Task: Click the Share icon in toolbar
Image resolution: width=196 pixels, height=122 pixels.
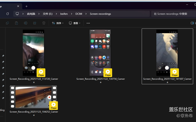Action: pos(35,23)
